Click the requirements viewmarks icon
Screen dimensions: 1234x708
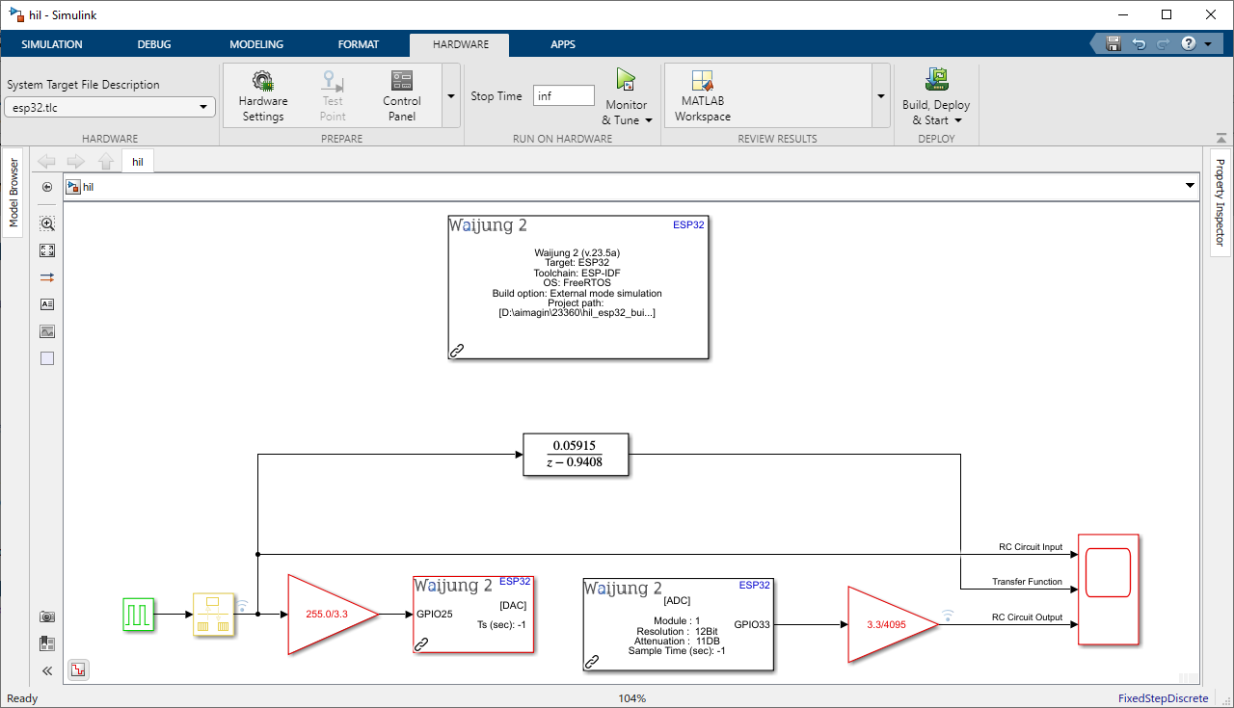click(x=47, y=643)
